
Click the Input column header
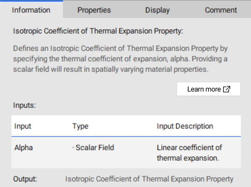pos(23,126)
